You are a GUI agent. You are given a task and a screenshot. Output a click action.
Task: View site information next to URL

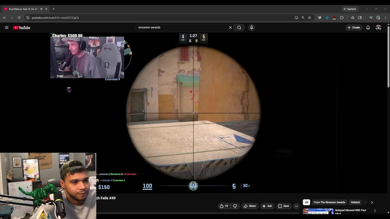pyautogui.click(x=28, y=18)
